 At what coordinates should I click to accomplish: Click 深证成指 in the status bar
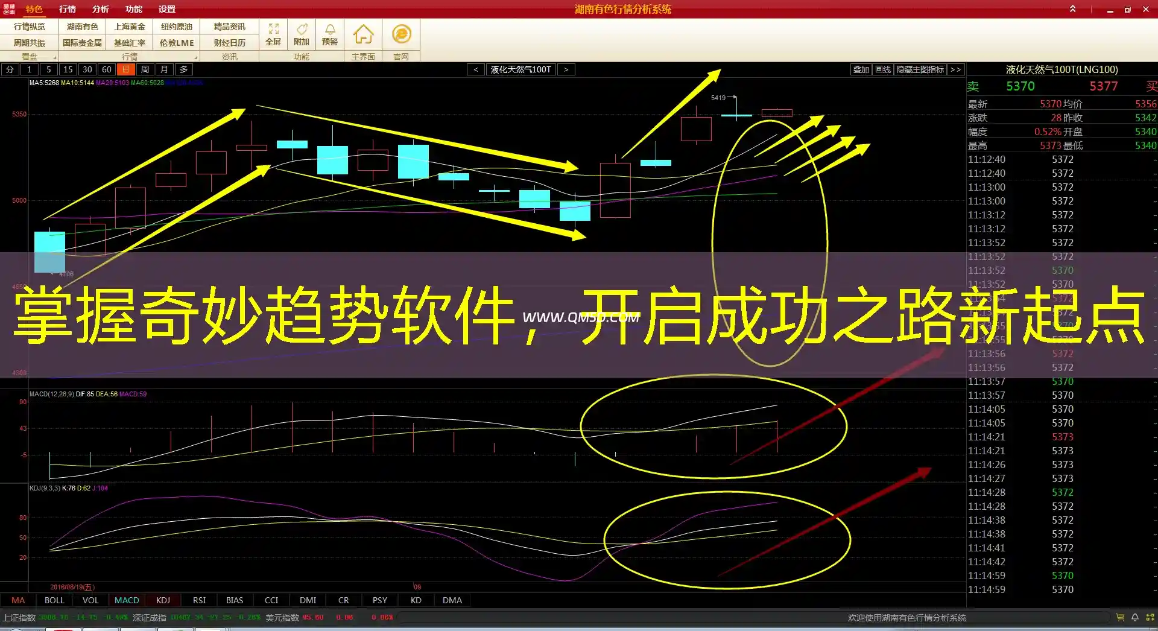click(x=150, y=618)
